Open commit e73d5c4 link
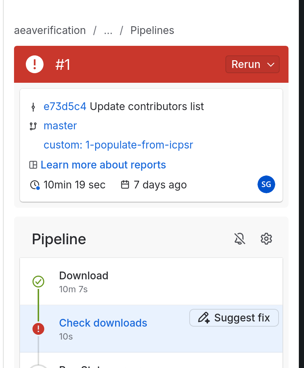 65,106
